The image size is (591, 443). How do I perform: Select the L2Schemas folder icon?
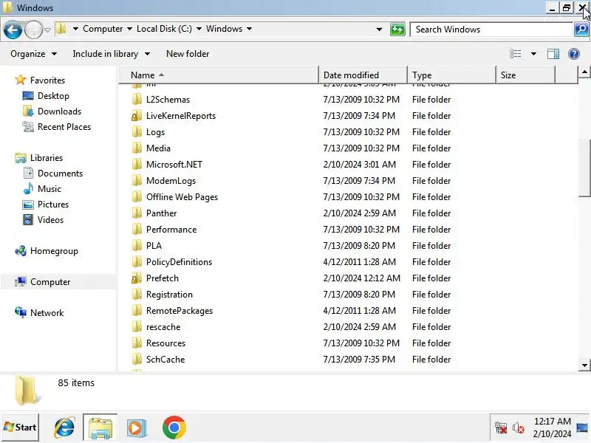tap(137, 100)
